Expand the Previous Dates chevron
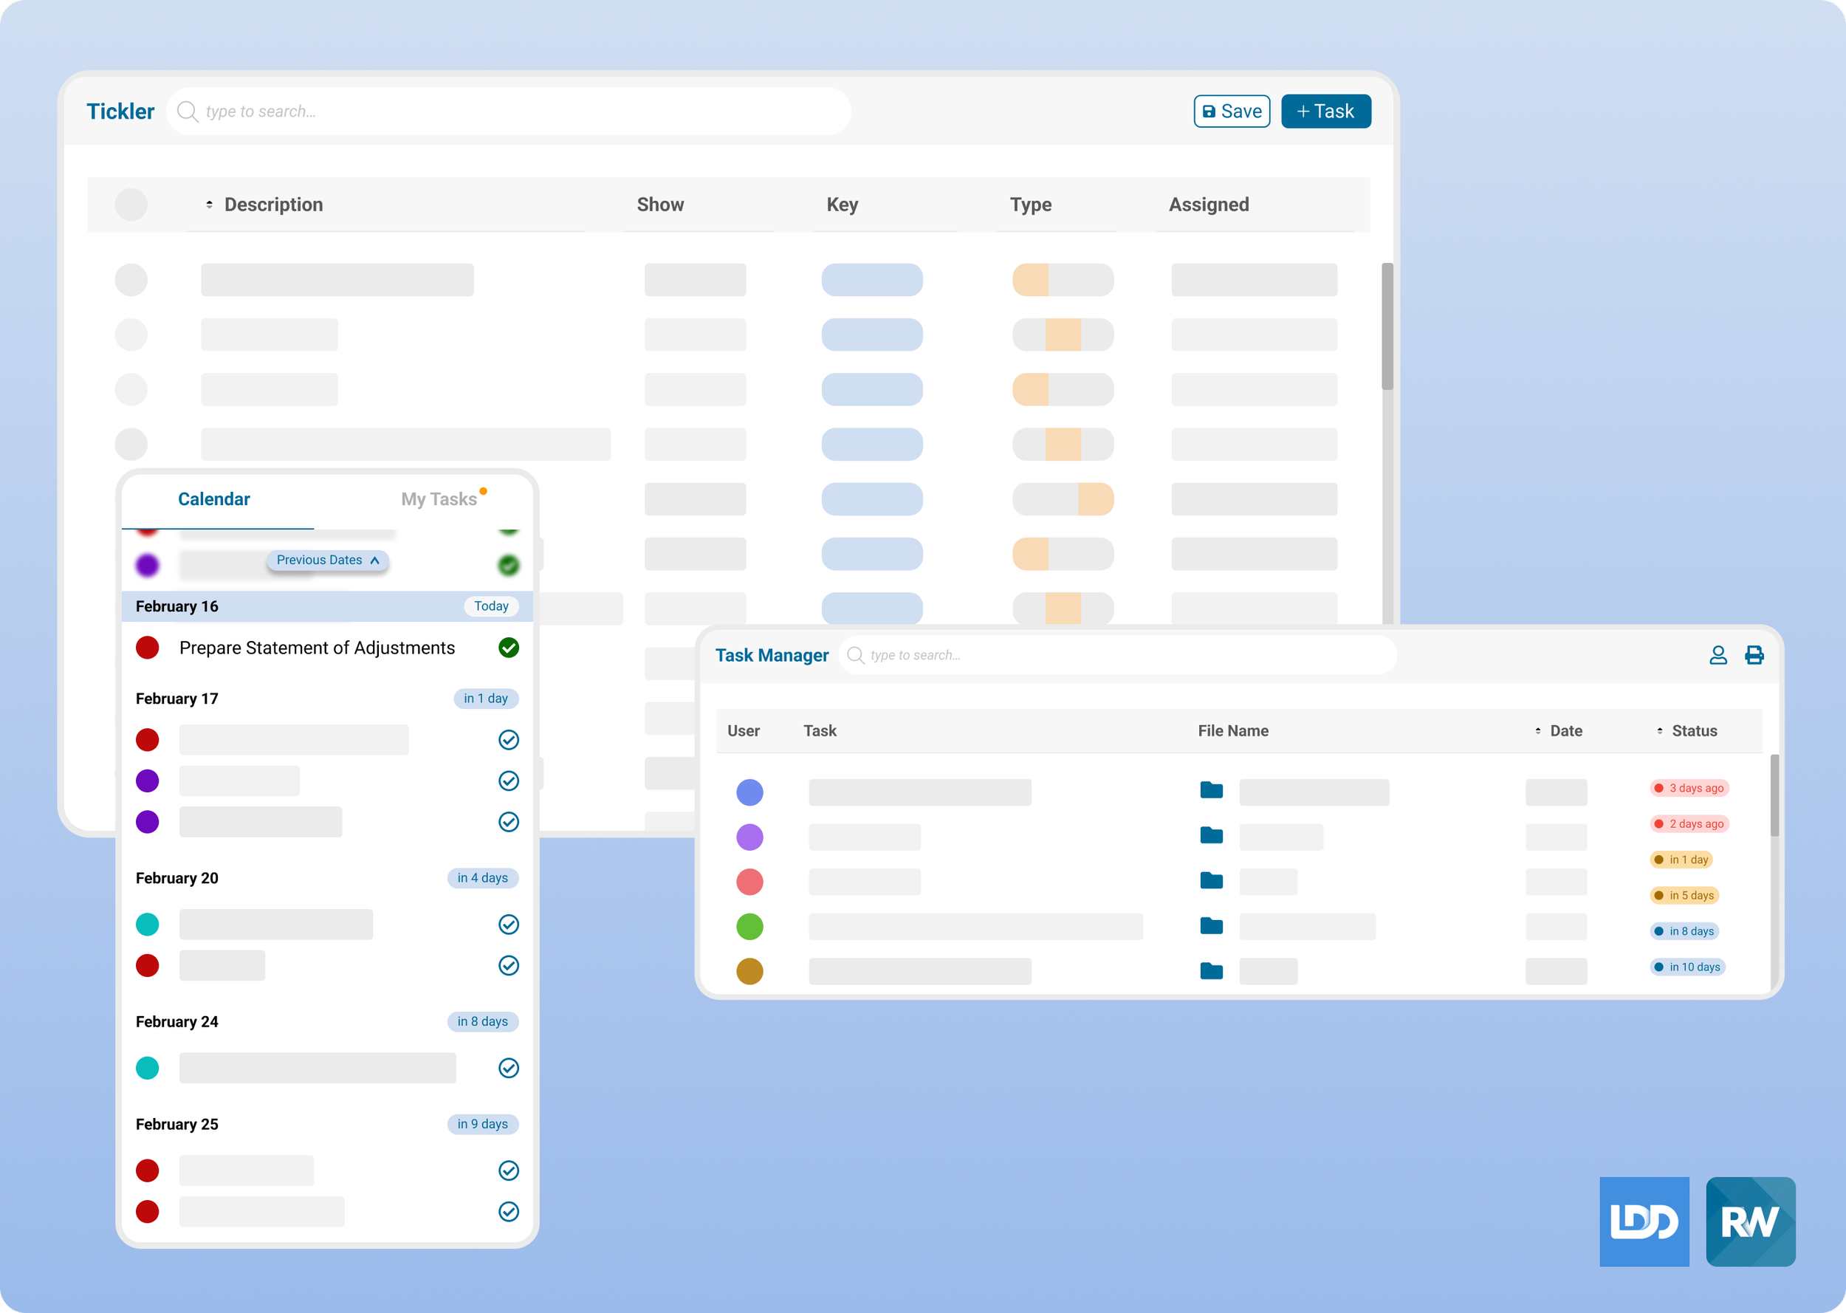The width and height of the screenshot is (1846, 1313). pyautogui.click(x=374, y=560)
